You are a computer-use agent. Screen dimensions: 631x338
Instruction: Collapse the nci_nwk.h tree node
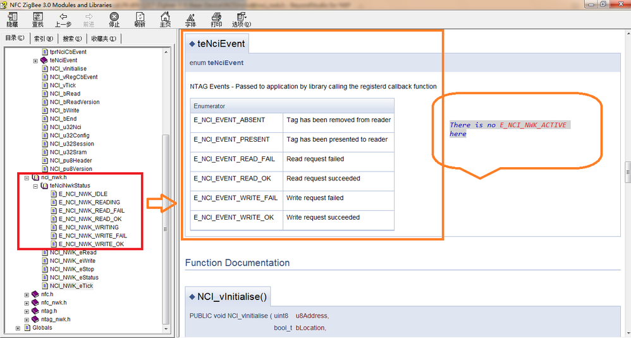click(x=27, y=178)
